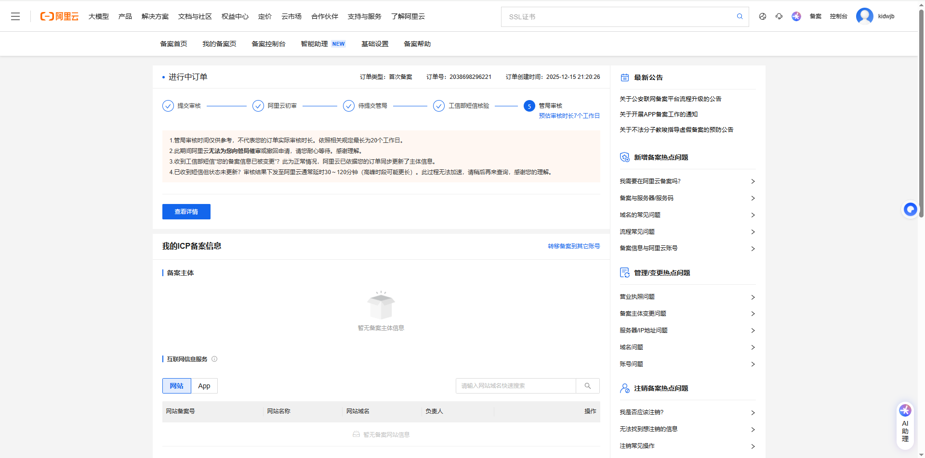This screenshot has height=458, width=925.
Task: Open the floating AI助理 widget
Action: click(x=905, y=424)
